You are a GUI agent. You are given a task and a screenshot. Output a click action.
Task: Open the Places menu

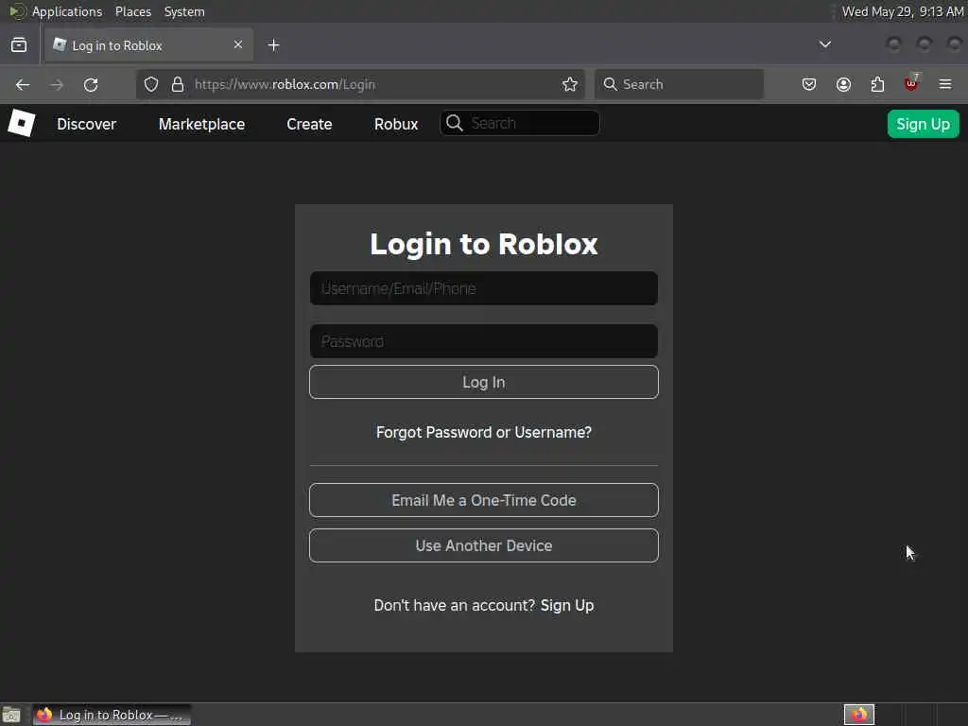(132, 11)
